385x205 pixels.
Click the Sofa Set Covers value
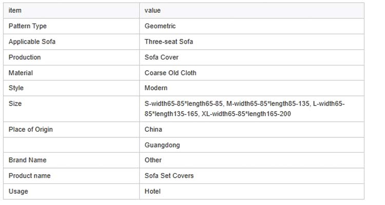click(x=168, y=176)
